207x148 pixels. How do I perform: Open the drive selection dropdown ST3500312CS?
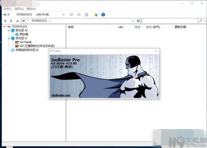[34, 15]
